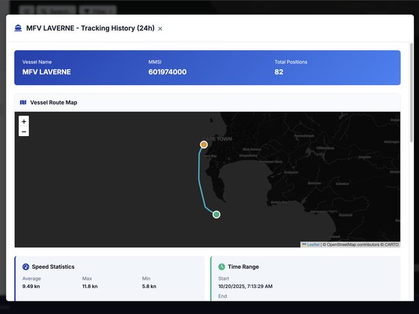The width and height of the screenshot is (419, 314).
Task: Click the clock icon in Time Range
Action: click(x=221, y=267)
